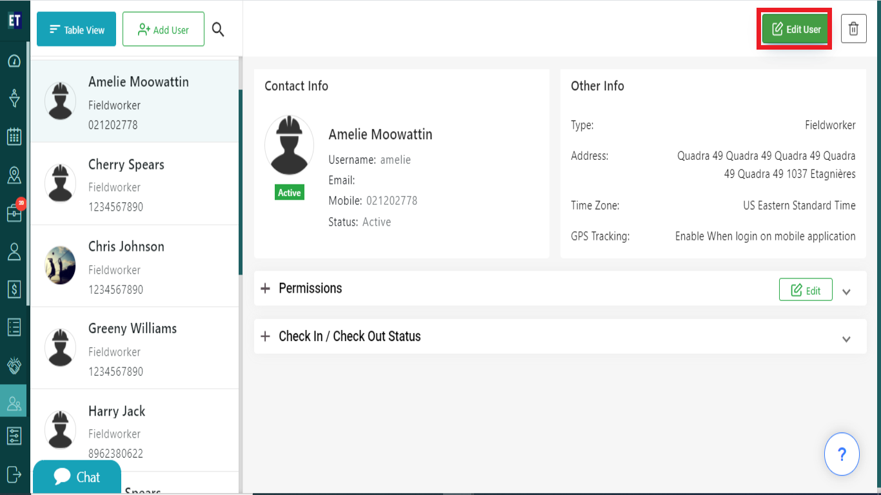Image resolution: width=881 pixels, height=495 pixels.
Task: Expand Check In / Check Out Status chevron
Action: pos(847,339)
